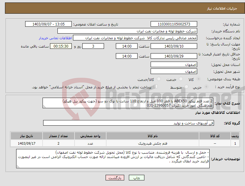Screen dimensions: 245x186
Task: Click the شهر محل تحویل field
Action: [174, 72]
